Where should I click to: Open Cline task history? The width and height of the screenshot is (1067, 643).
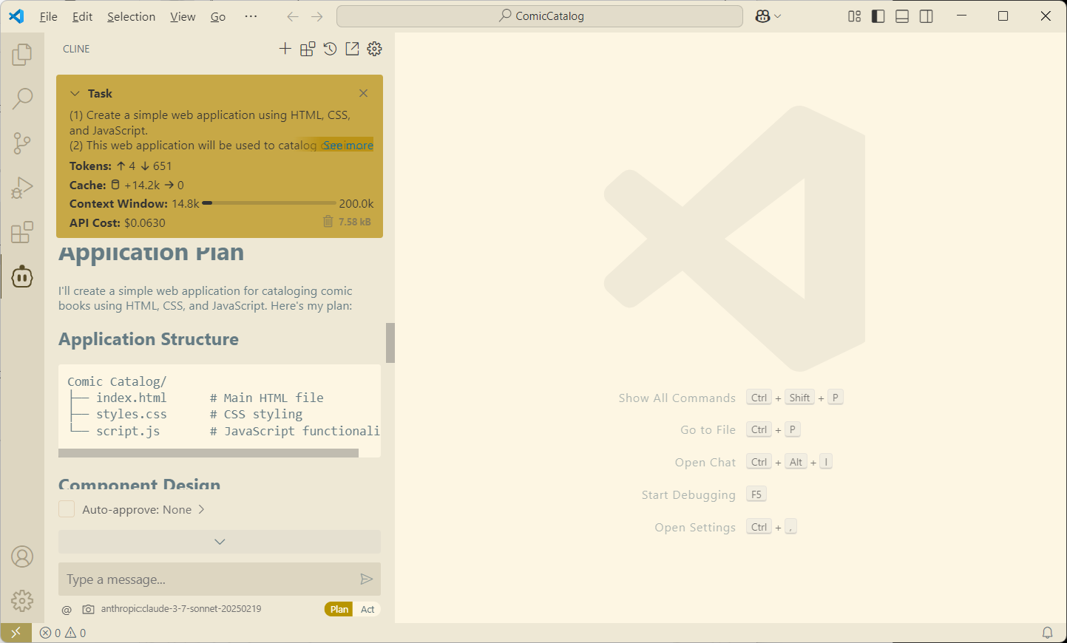coord(330,49)
